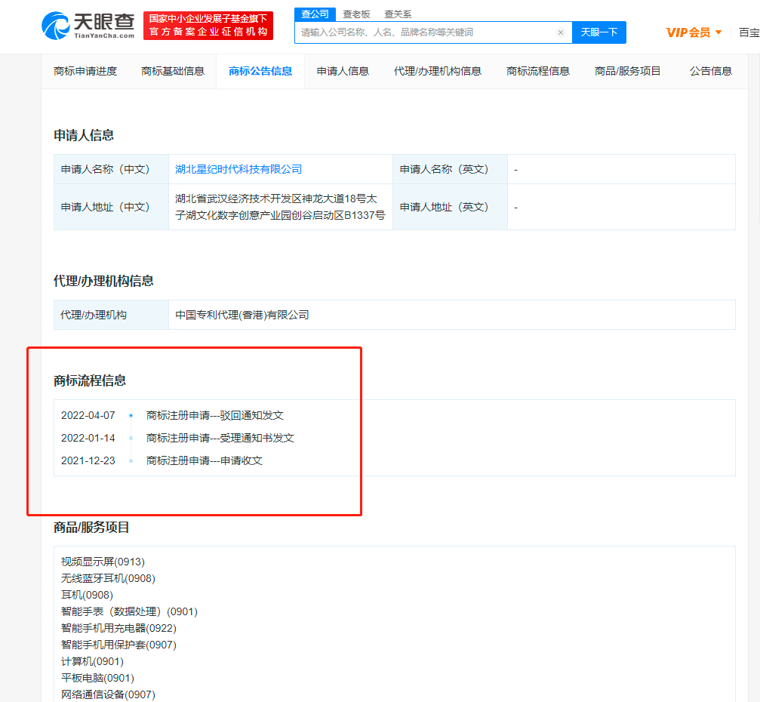This screenshot has width=760, height=702.
Task: Click the 商品/服务项目 section heading
Action: point(91,528)
